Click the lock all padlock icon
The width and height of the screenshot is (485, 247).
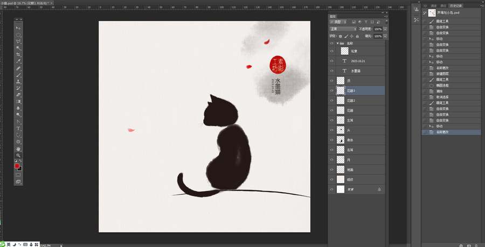click(x=357, y=36)
